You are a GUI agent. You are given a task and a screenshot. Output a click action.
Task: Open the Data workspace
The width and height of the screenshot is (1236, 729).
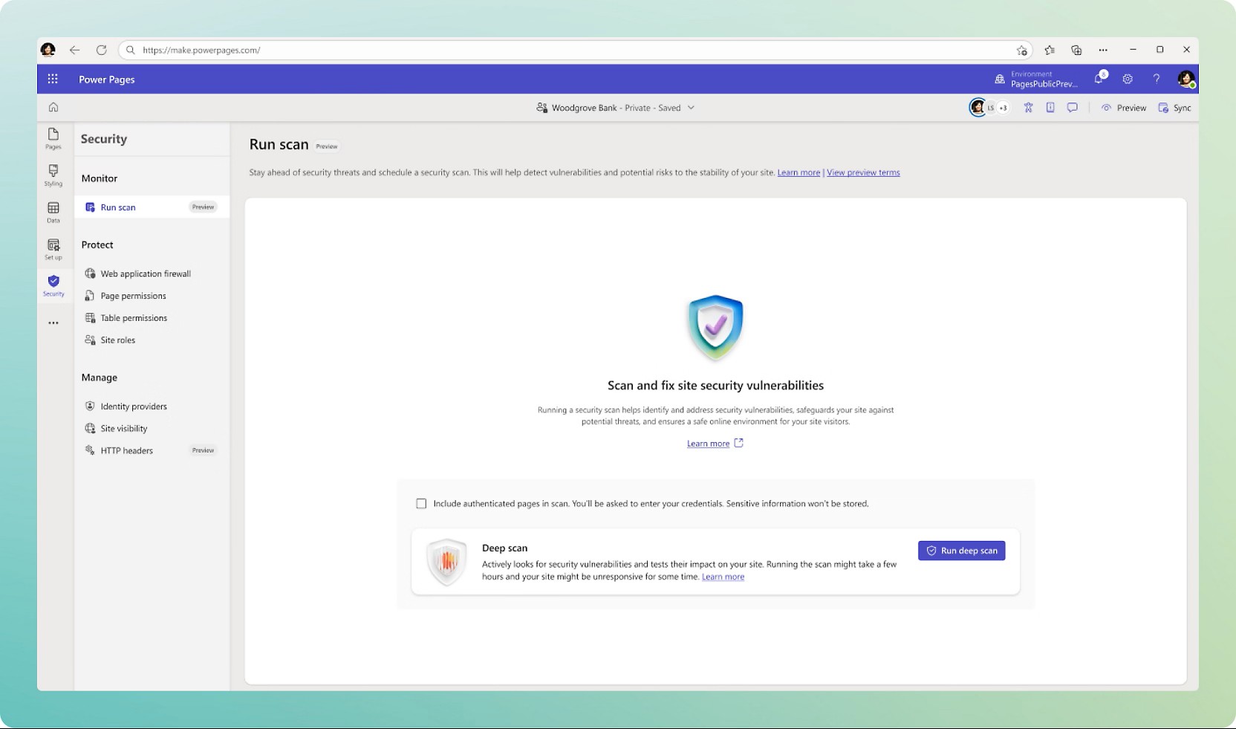53,213
